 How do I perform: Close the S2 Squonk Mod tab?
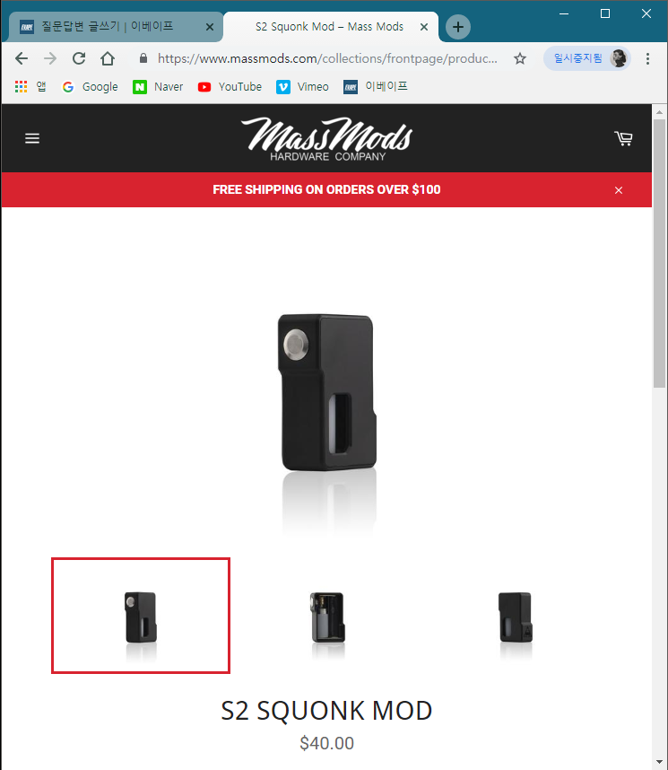pos(424,27)
